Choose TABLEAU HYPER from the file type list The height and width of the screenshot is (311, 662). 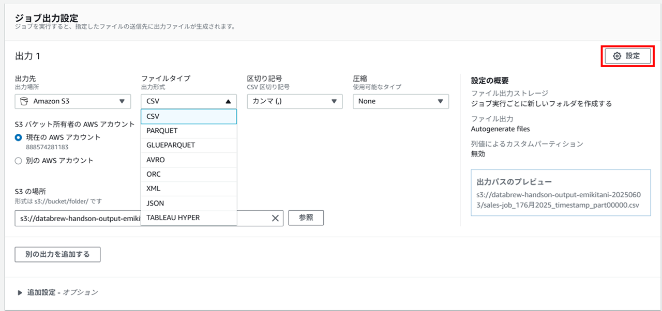(x=189, y=217)
